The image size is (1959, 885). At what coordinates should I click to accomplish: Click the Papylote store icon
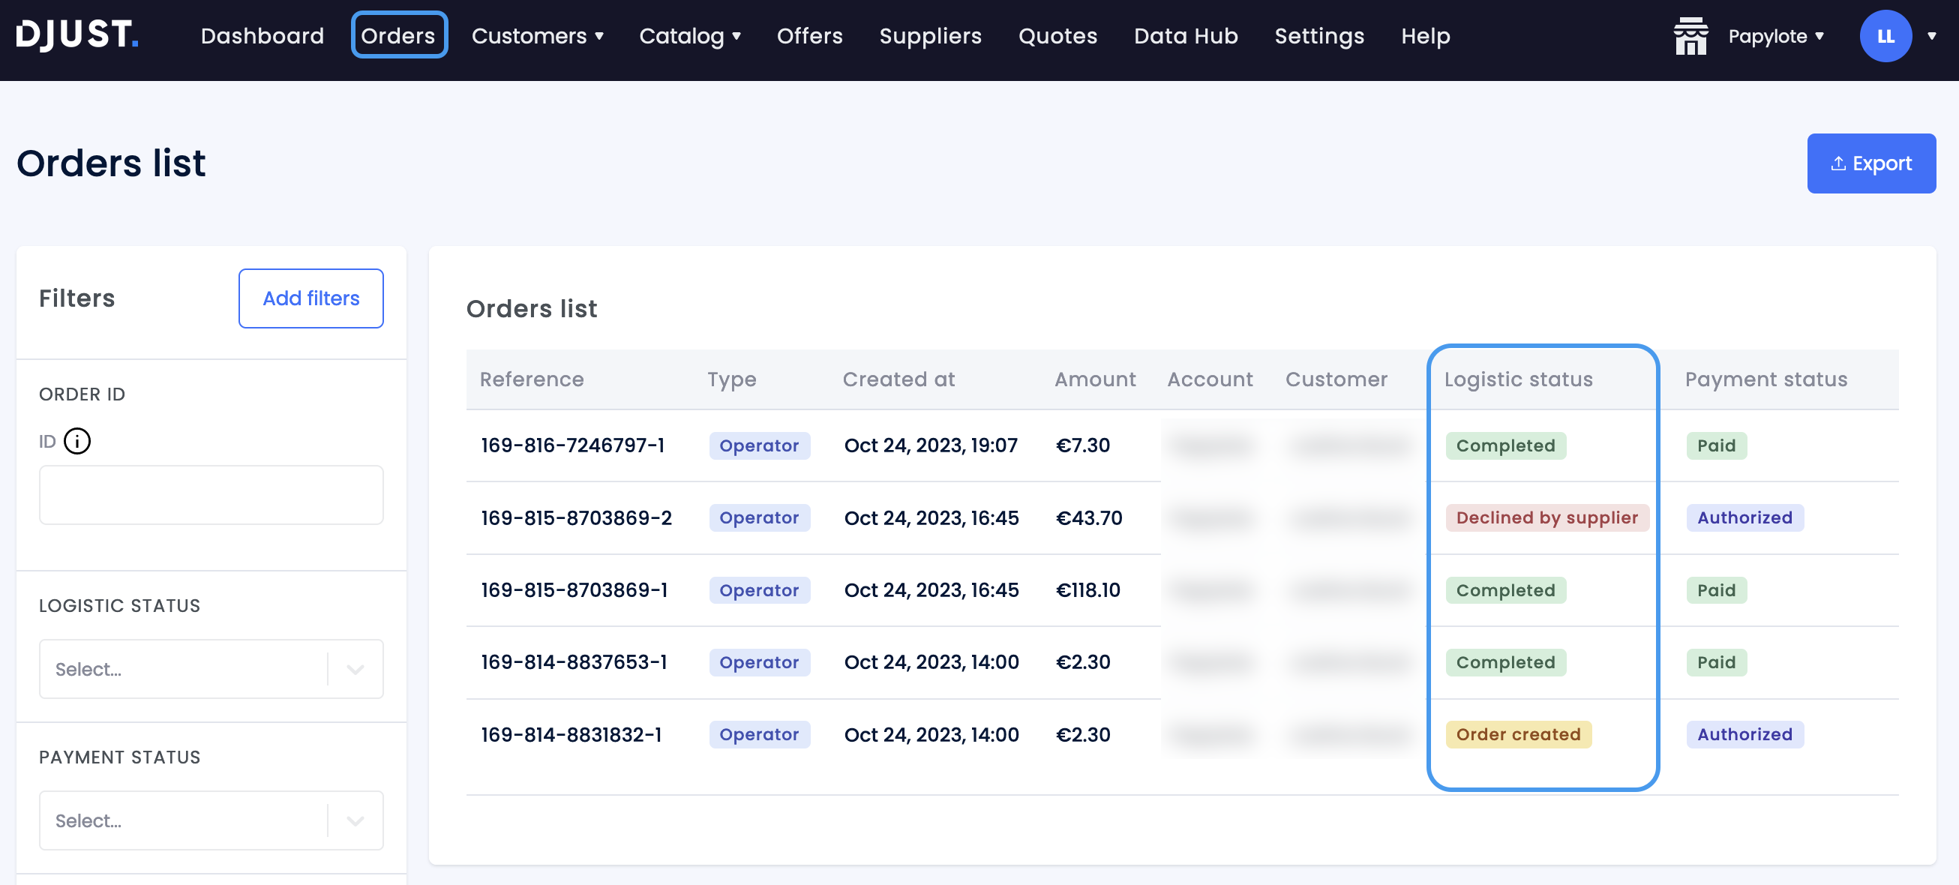(1690, 36)
